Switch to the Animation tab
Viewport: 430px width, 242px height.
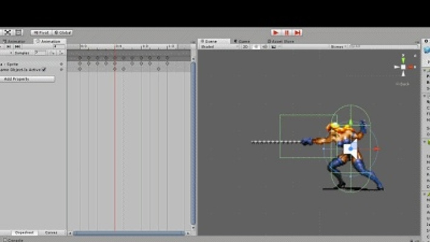[x=48, y=41]
